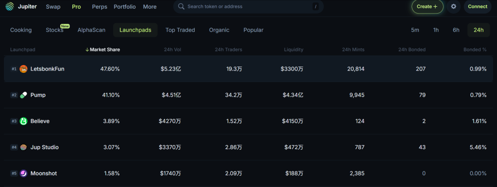The image size is (497, 187).
Task: Focus the Search token or address field
Action: pyautogui.click(x=248, y=7)
